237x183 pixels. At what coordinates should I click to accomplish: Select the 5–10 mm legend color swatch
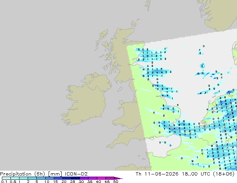(41, 178)
